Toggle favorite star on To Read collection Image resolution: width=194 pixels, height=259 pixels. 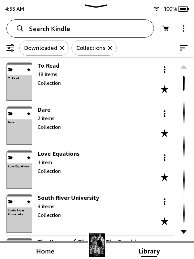pos(165,89)
